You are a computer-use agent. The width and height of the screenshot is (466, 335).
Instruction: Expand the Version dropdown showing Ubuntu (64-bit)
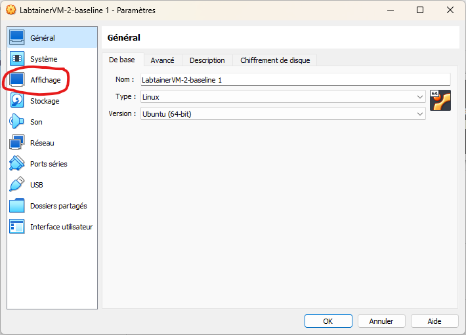(283, 113)
